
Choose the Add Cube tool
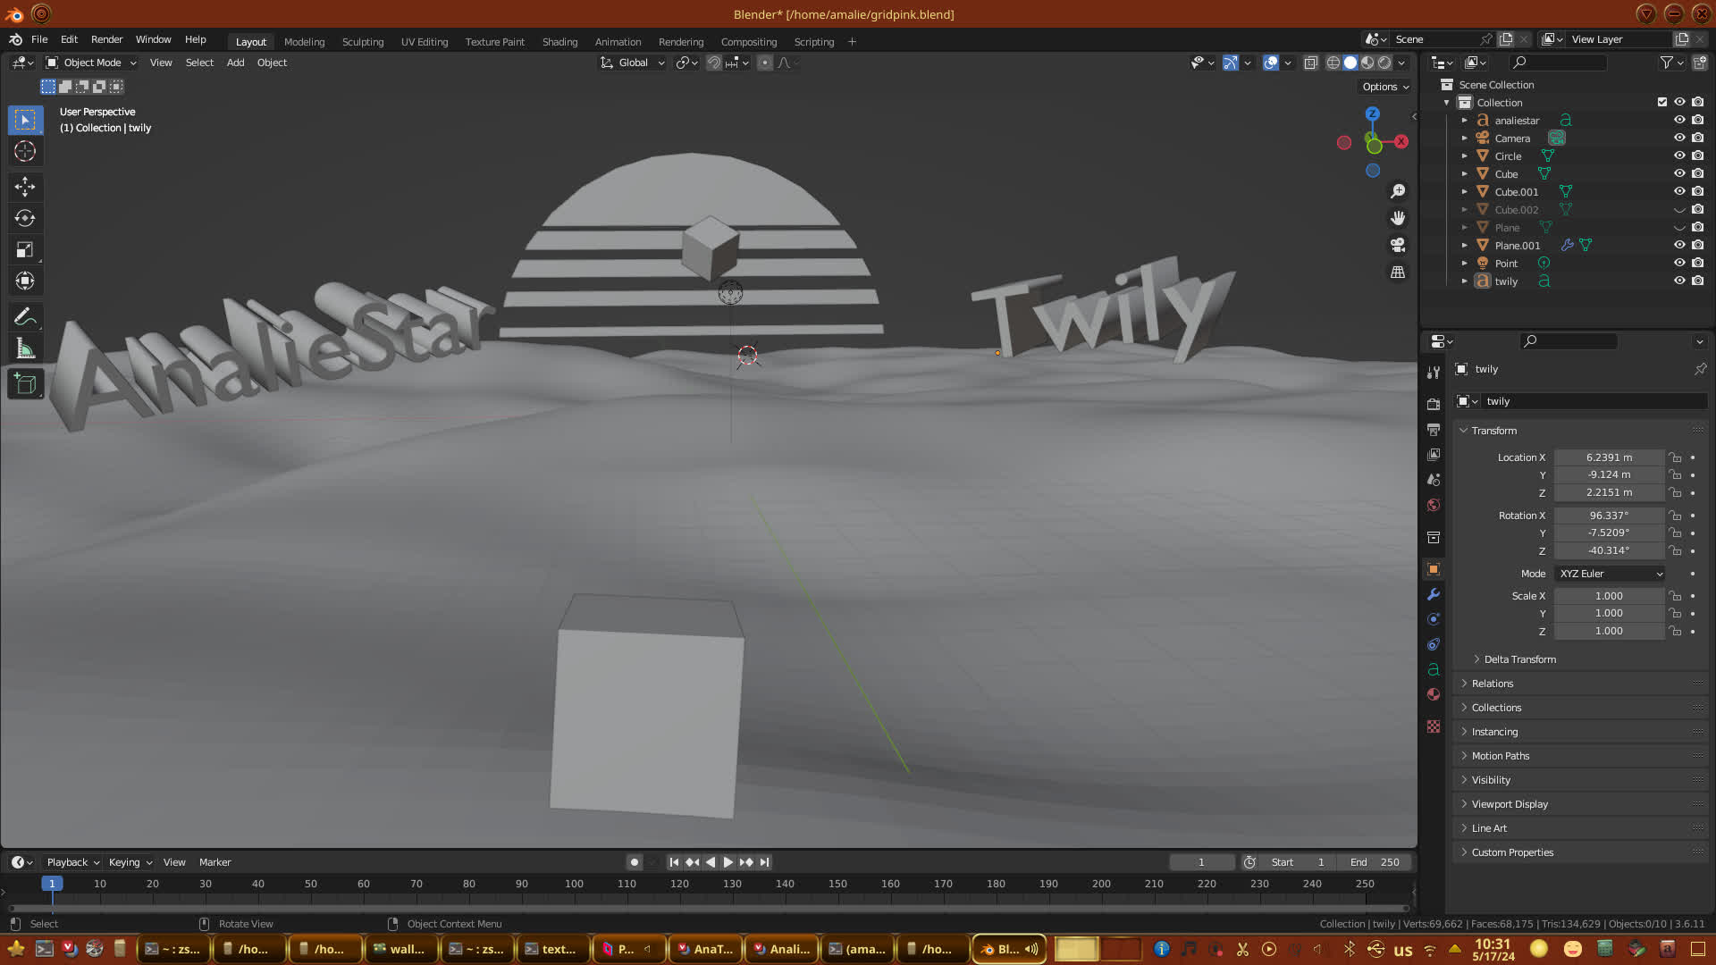point(25,384)
